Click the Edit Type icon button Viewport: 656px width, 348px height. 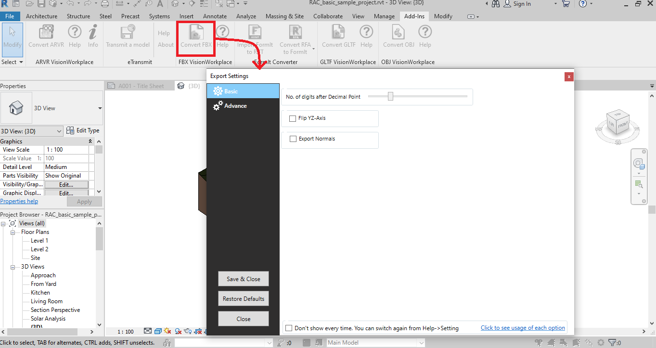[82, 130]
